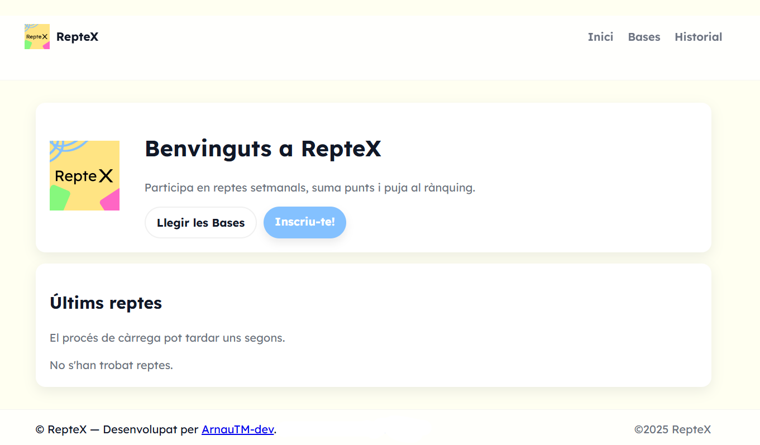Click the green shape in the large RepteX logo
Image resolution: width=760 pixels, height=445 pixels.
tap(58, 199)
